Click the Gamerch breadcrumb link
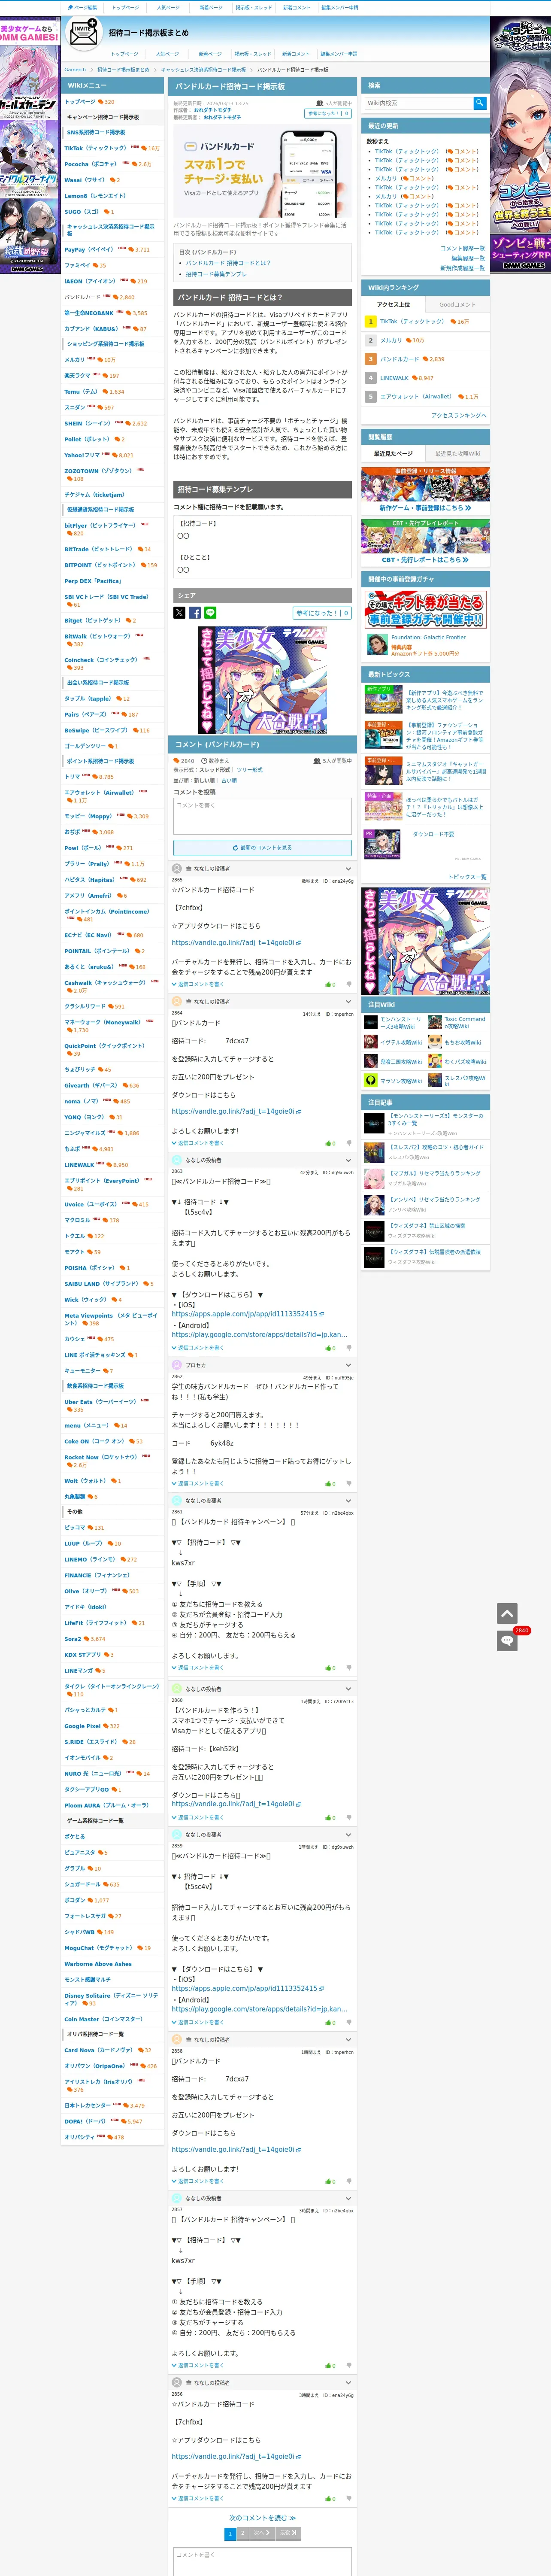The image size is (551, 2576). click(x=75, y=70)
